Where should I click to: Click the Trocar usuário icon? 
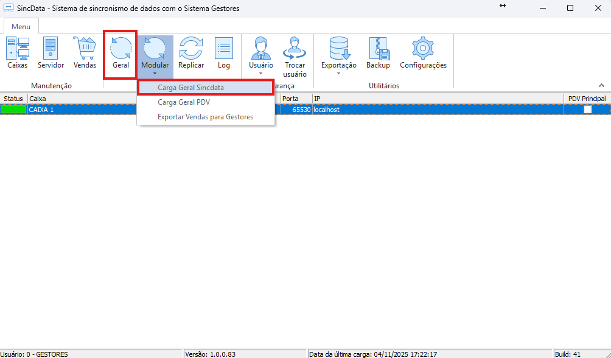[295, 56]
